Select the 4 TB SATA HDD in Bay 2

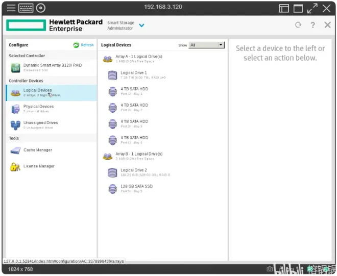pos(163,108)
